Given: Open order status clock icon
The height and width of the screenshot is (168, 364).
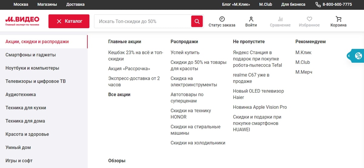Looking at the screenshot, I should click(222, 19).
